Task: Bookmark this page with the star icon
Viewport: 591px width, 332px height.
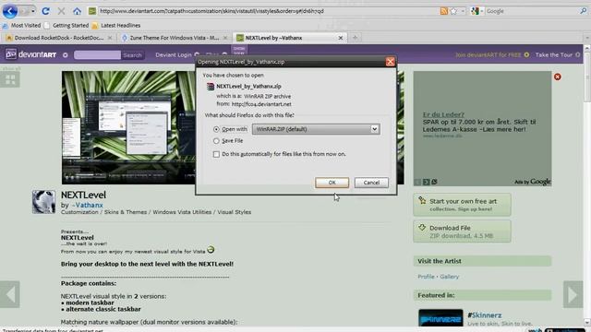Action: [x=453, y=11]
